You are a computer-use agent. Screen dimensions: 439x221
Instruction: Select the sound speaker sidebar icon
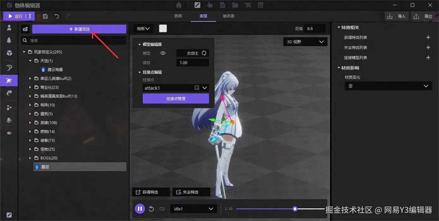click(x=9, y=133)
